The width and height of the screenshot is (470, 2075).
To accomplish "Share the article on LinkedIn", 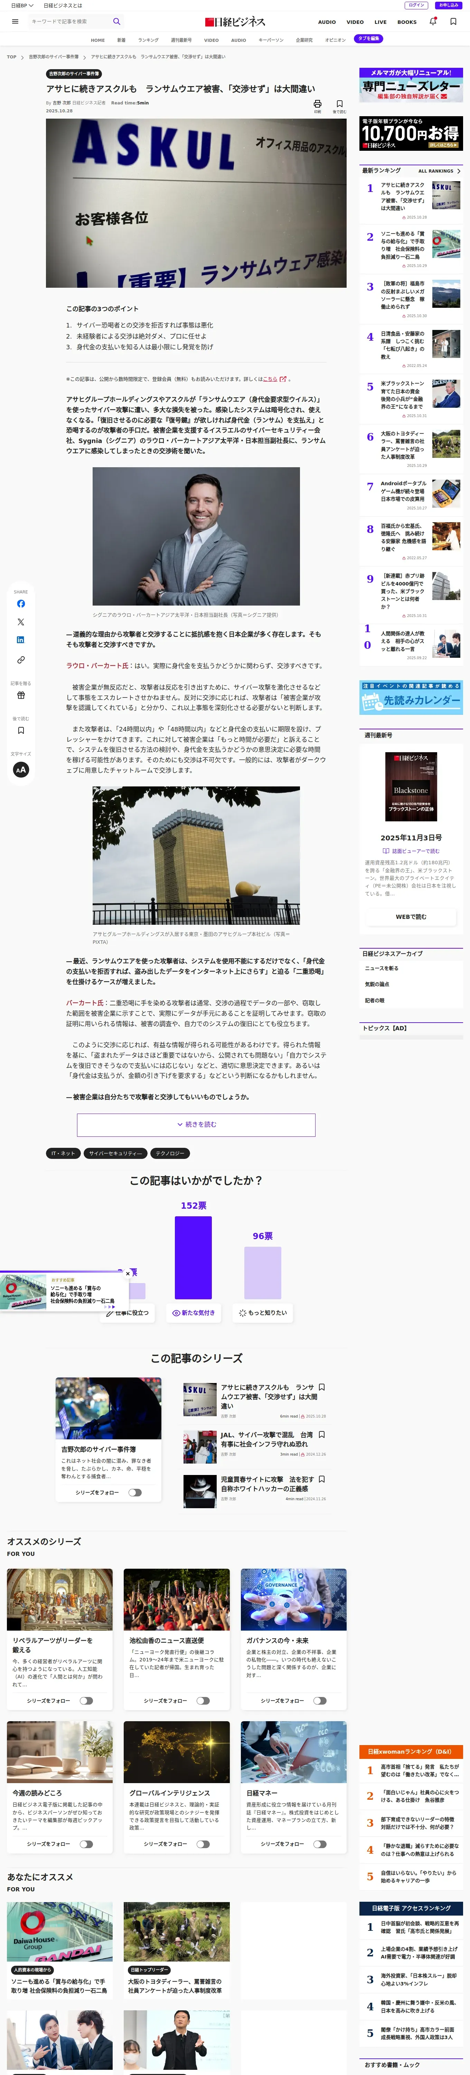I will click(x=21, y=639).
